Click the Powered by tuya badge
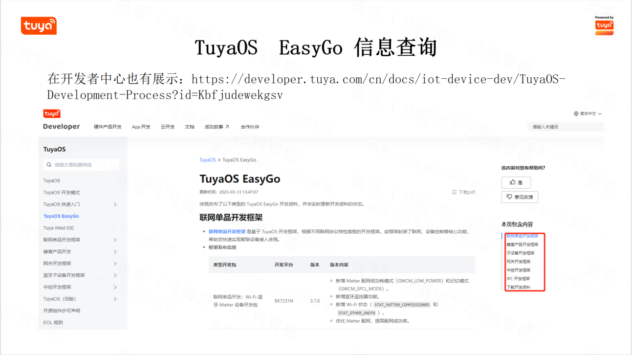This screenshot has height=355, width=632. coord(605,25)
